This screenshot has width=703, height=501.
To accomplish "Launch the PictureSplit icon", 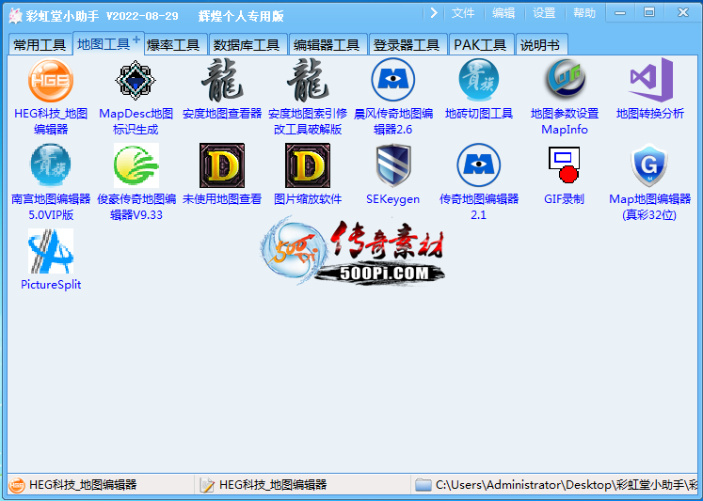I will 51,251.
